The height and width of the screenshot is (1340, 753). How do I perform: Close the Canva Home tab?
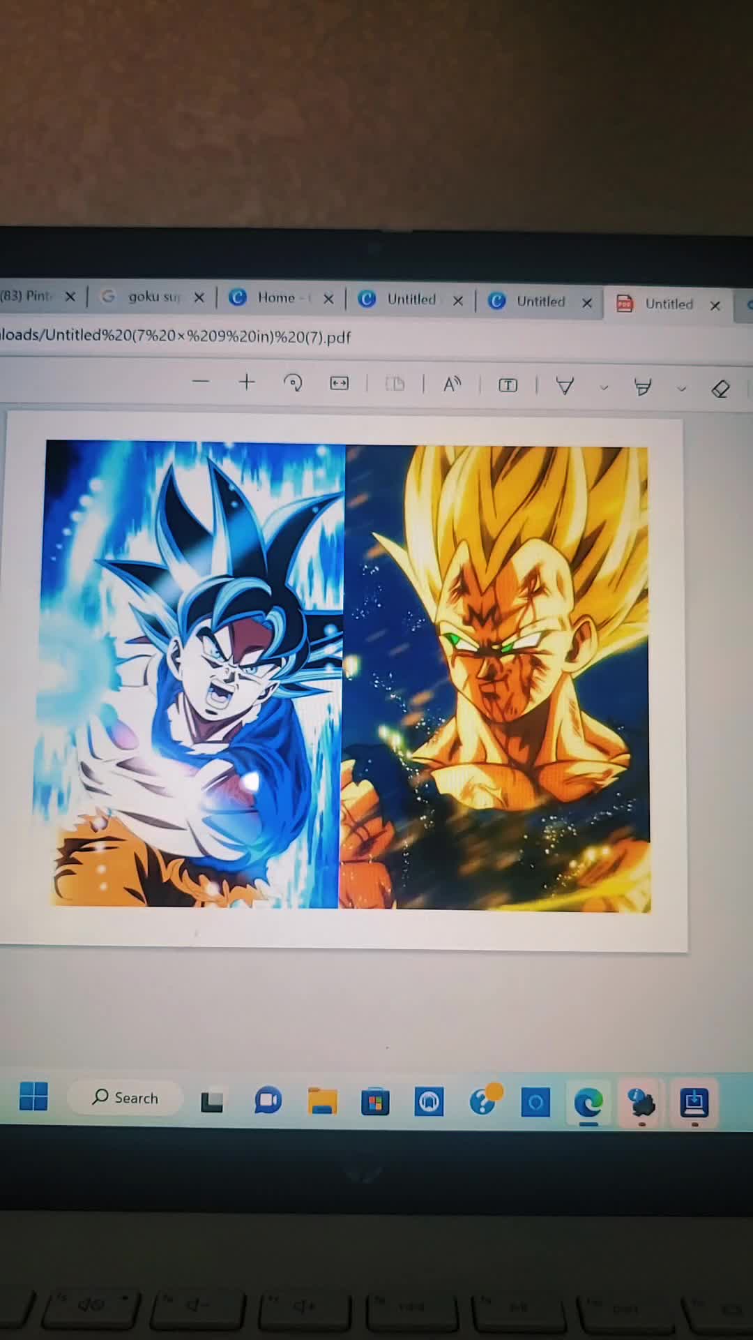point(328,299)
